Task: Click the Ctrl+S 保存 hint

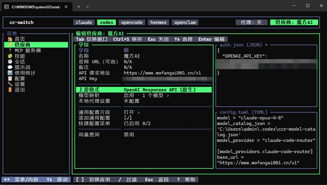Action: pos(128,39)
